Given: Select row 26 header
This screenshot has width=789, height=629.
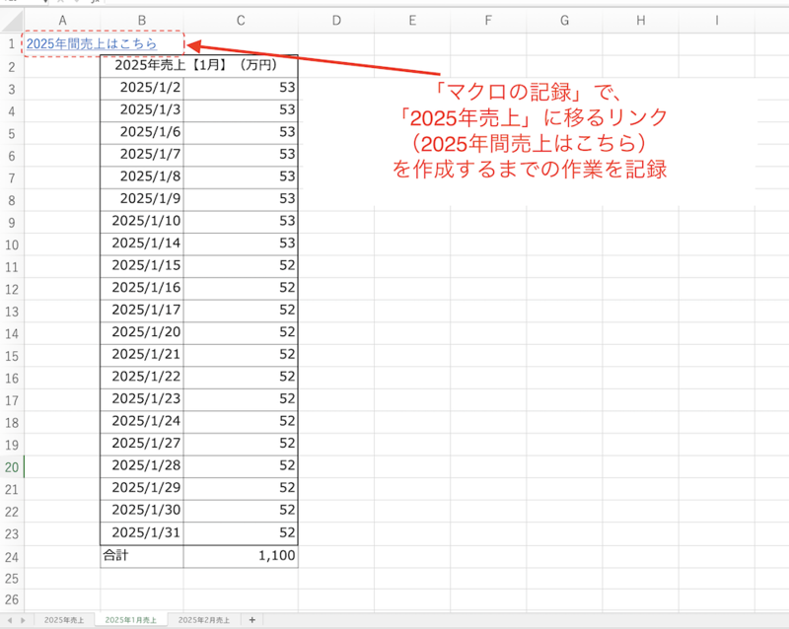Looking at the screenshot, I should (x=12, y=599).
